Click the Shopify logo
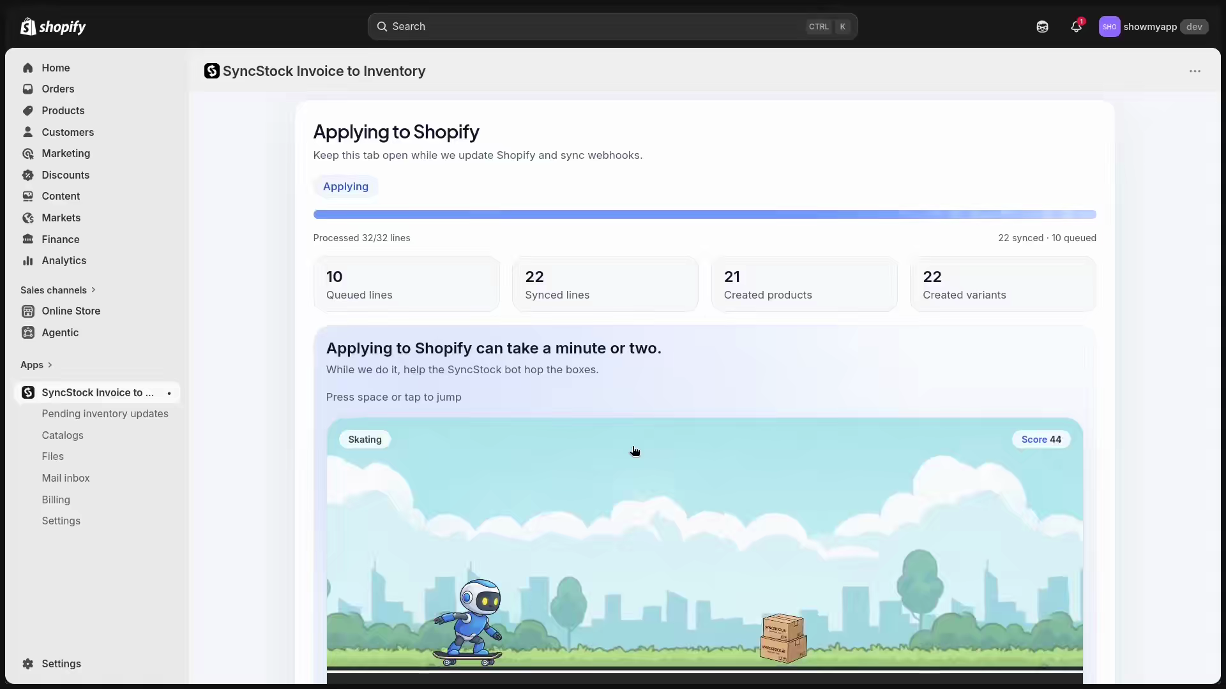 [x=53, y=27]
